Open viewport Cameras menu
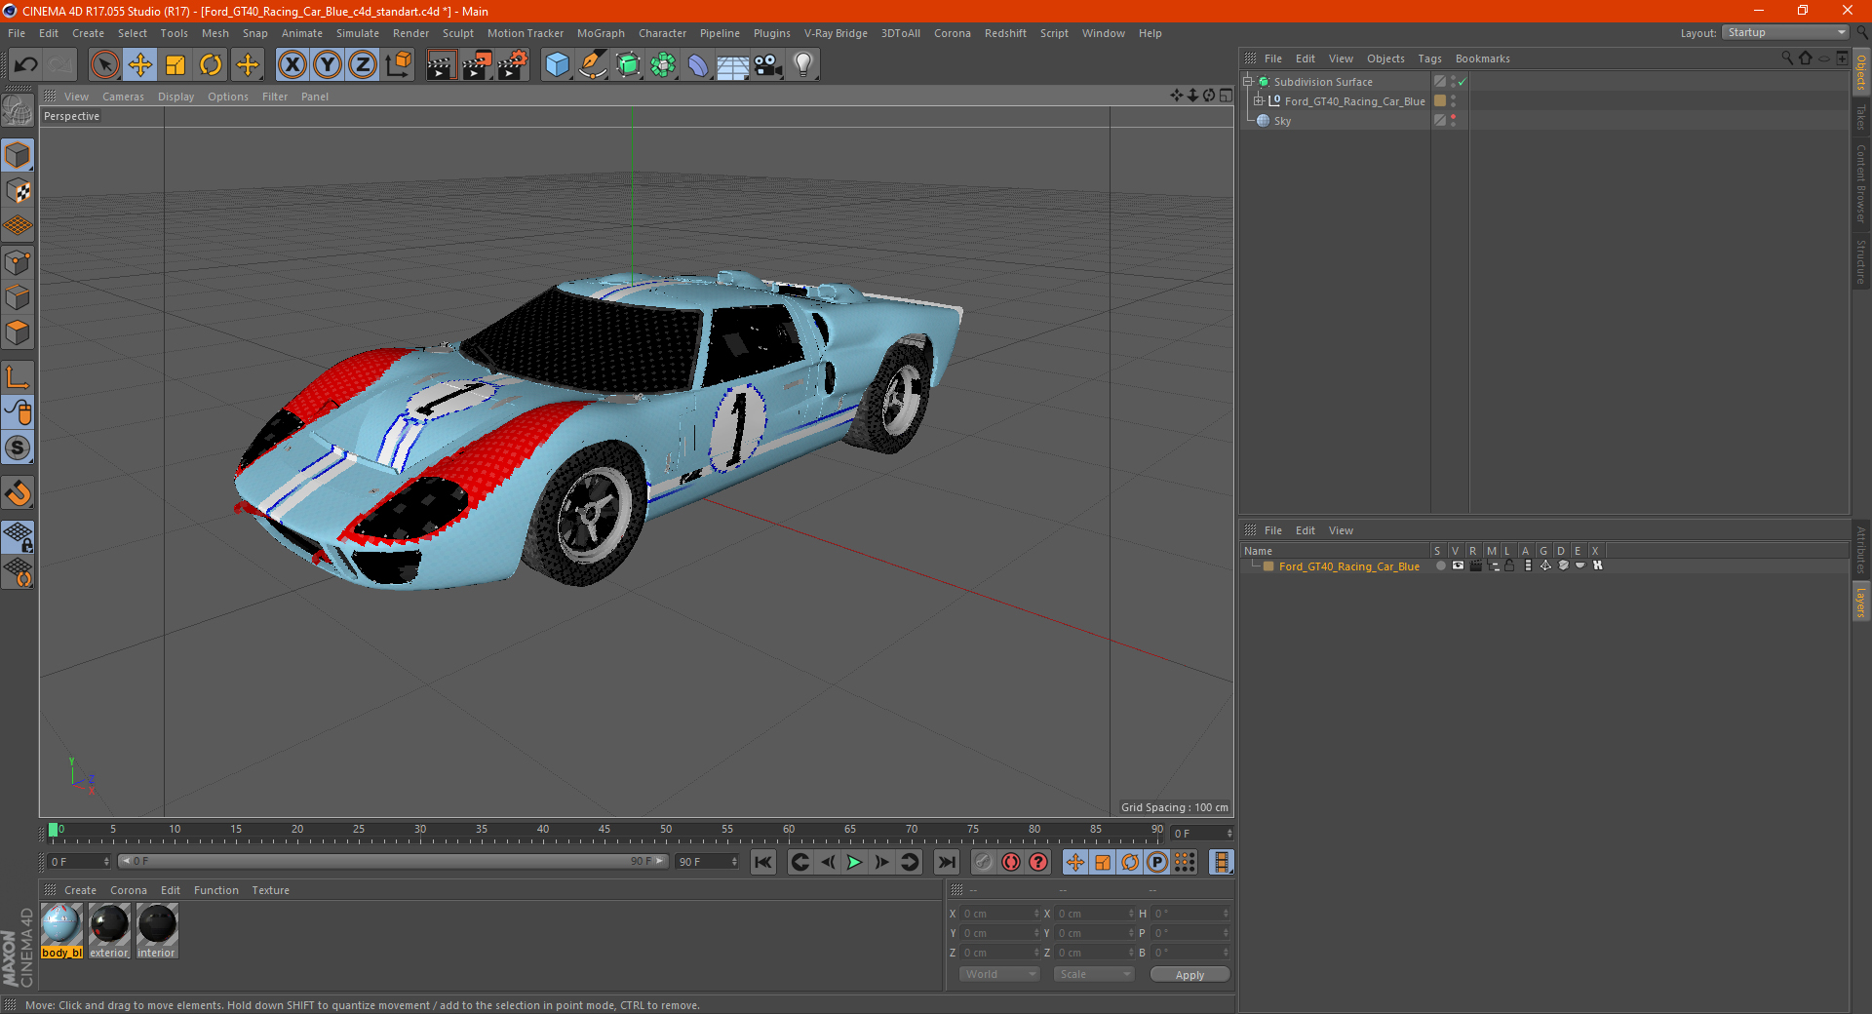 (123, 97)
